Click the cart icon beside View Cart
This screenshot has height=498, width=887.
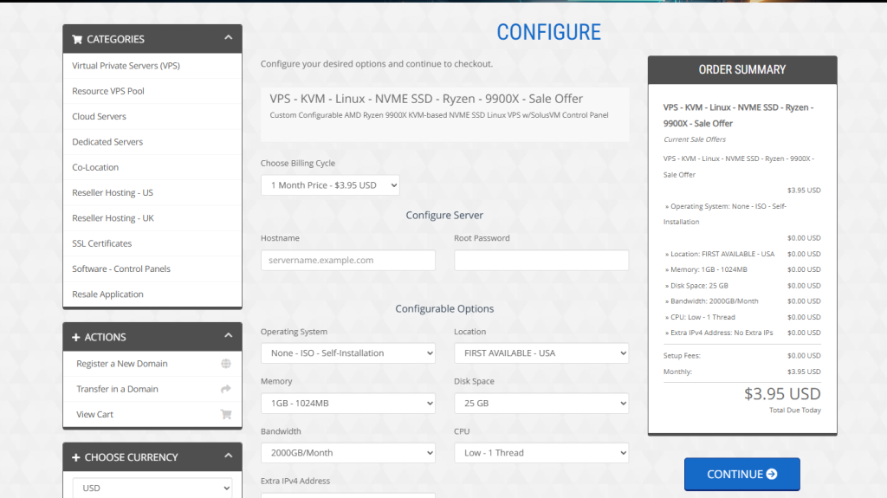tap(226, 414)
